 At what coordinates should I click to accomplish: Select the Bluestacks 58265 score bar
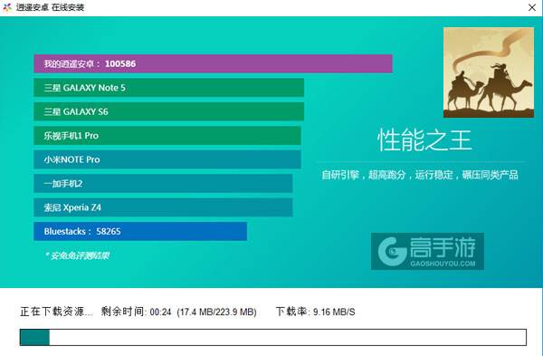pos(140,231)
